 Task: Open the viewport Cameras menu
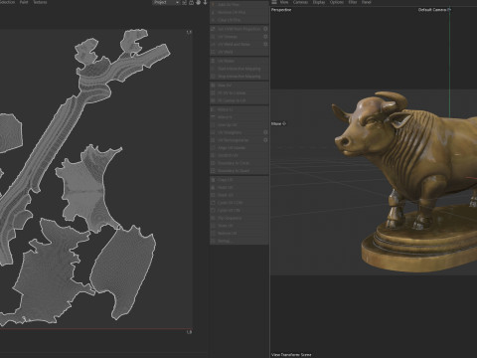pyautogui.click(x=300, y=2)
